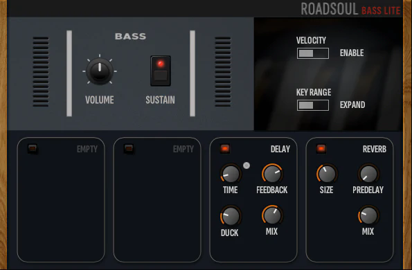This screenshot has height=270, width=412.
Task: Disable the Reverb effect power button
Action: point(321,149)
